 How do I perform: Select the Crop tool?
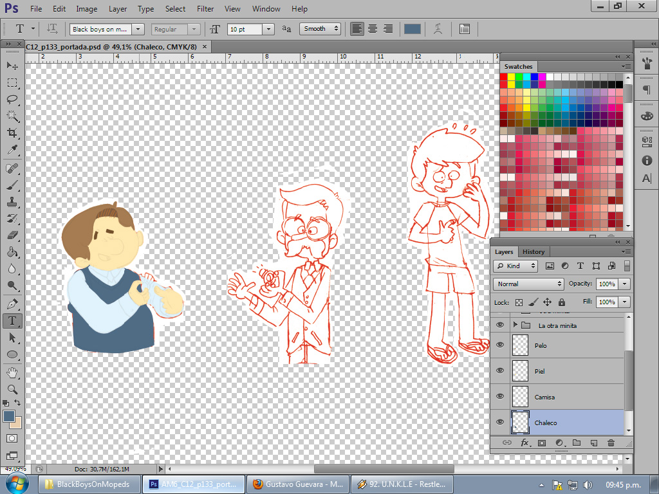[12, 133]
